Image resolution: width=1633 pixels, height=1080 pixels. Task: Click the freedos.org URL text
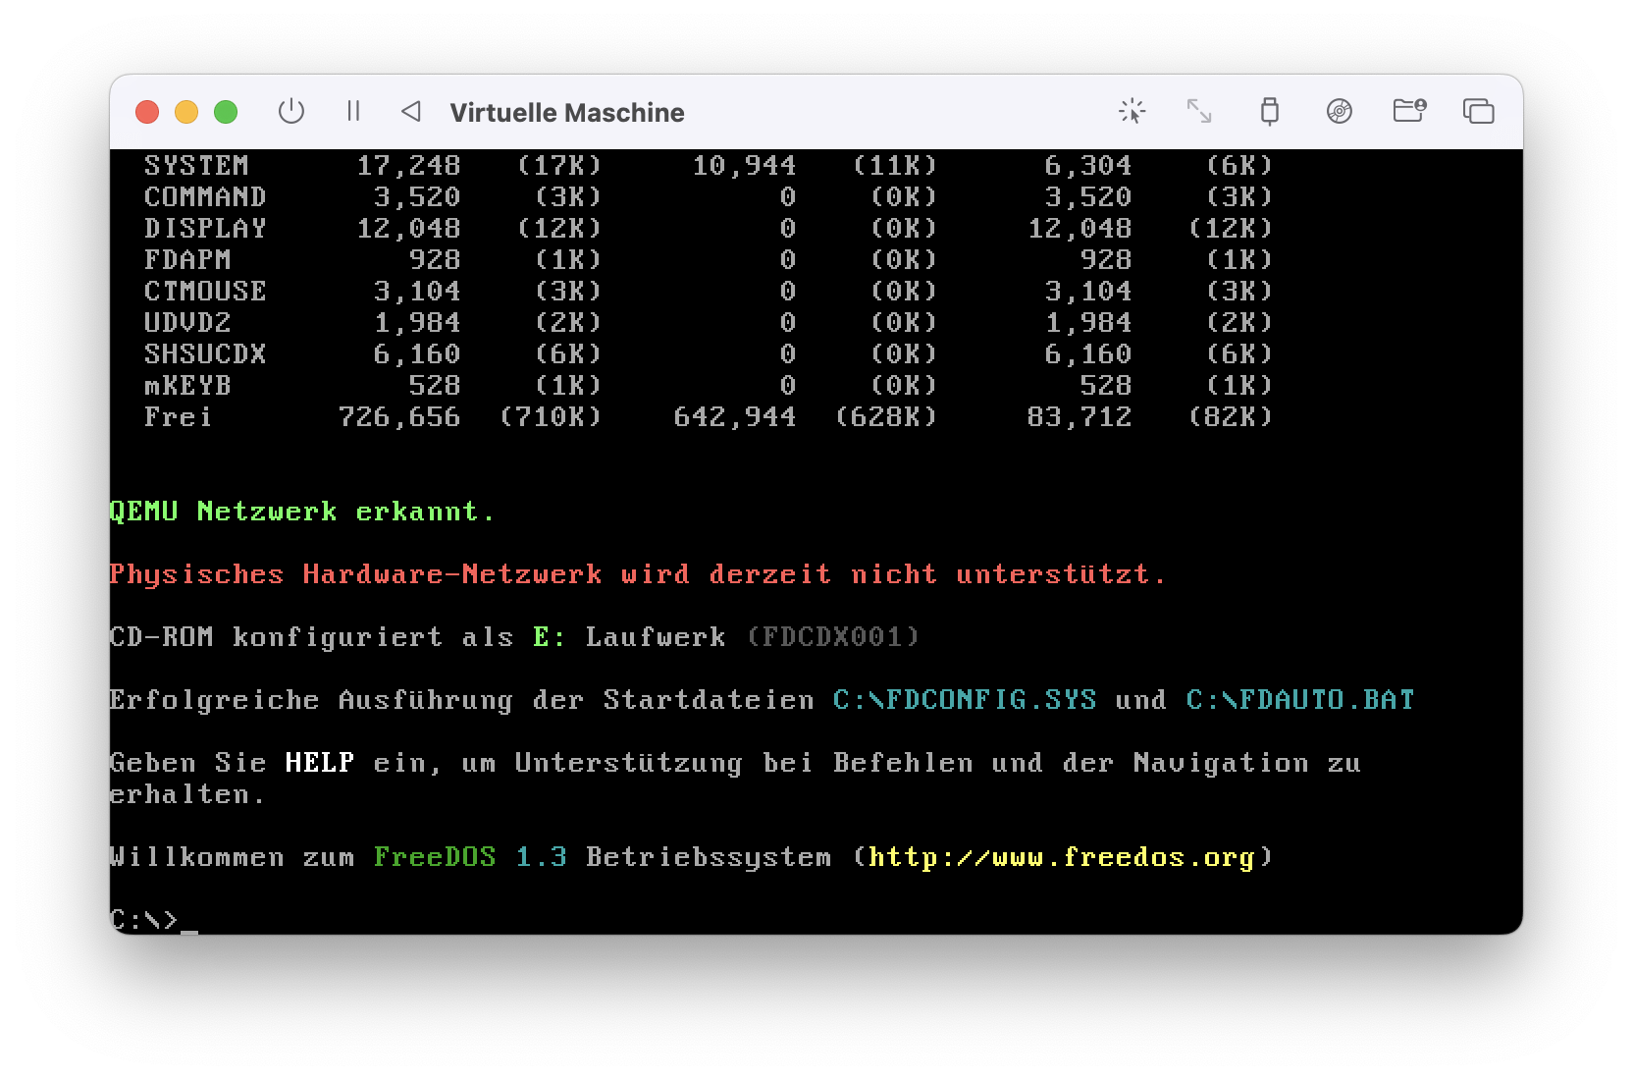(x=1061, y=857)
